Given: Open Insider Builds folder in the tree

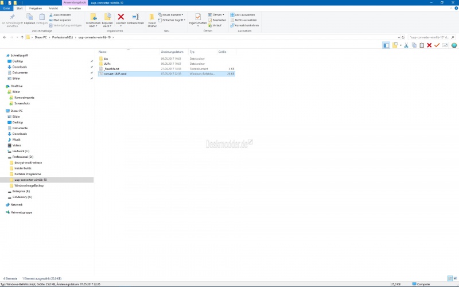Looking at the screenshot, I should [x=23, y=168].
